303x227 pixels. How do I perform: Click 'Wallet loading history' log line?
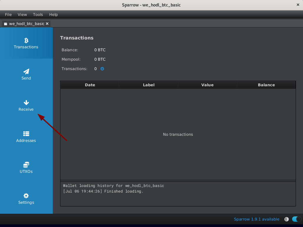tap(113, 186)
